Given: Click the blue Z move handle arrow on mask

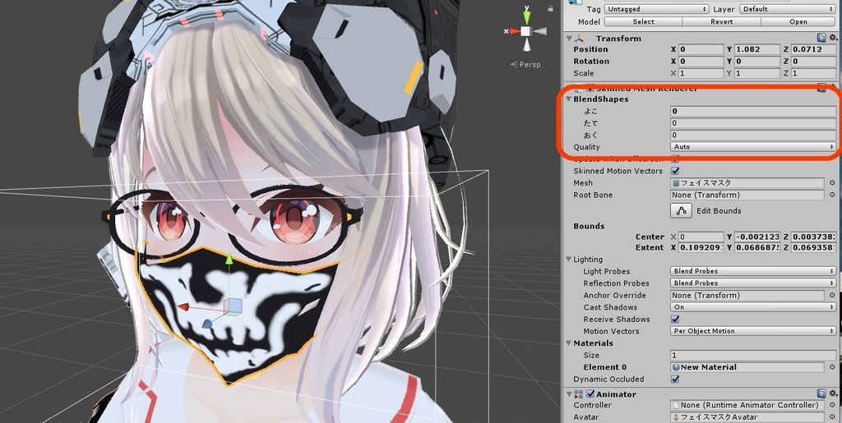Looking at the screenshot, I should pyautogui.click(x=207, y=324).
